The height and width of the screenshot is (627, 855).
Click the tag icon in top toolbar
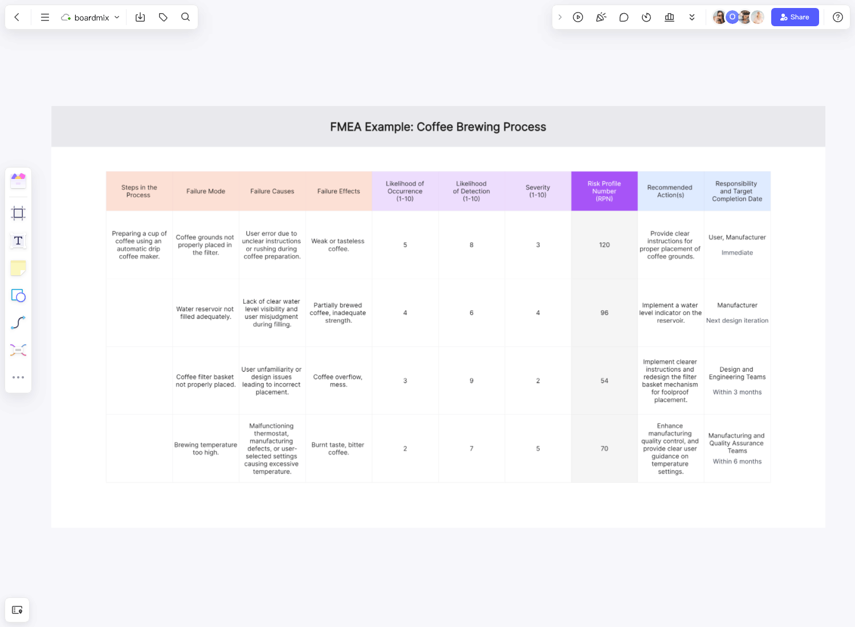click(163, 17)
